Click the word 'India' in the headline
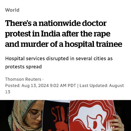This screenshot has width=131, height=131. (51, 34)
